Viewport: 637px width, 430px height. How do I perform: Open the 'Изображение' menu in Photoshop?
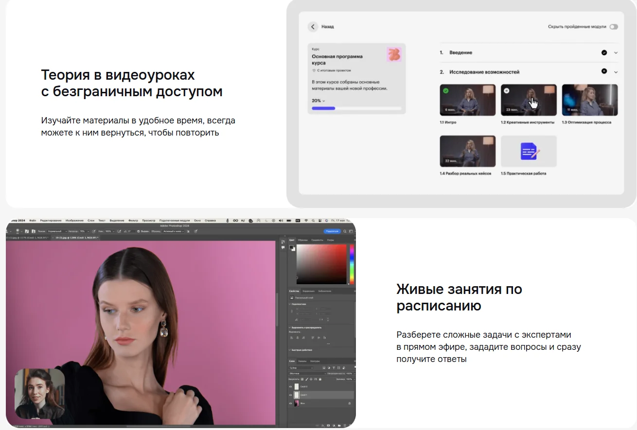click(x=74, y=221)
